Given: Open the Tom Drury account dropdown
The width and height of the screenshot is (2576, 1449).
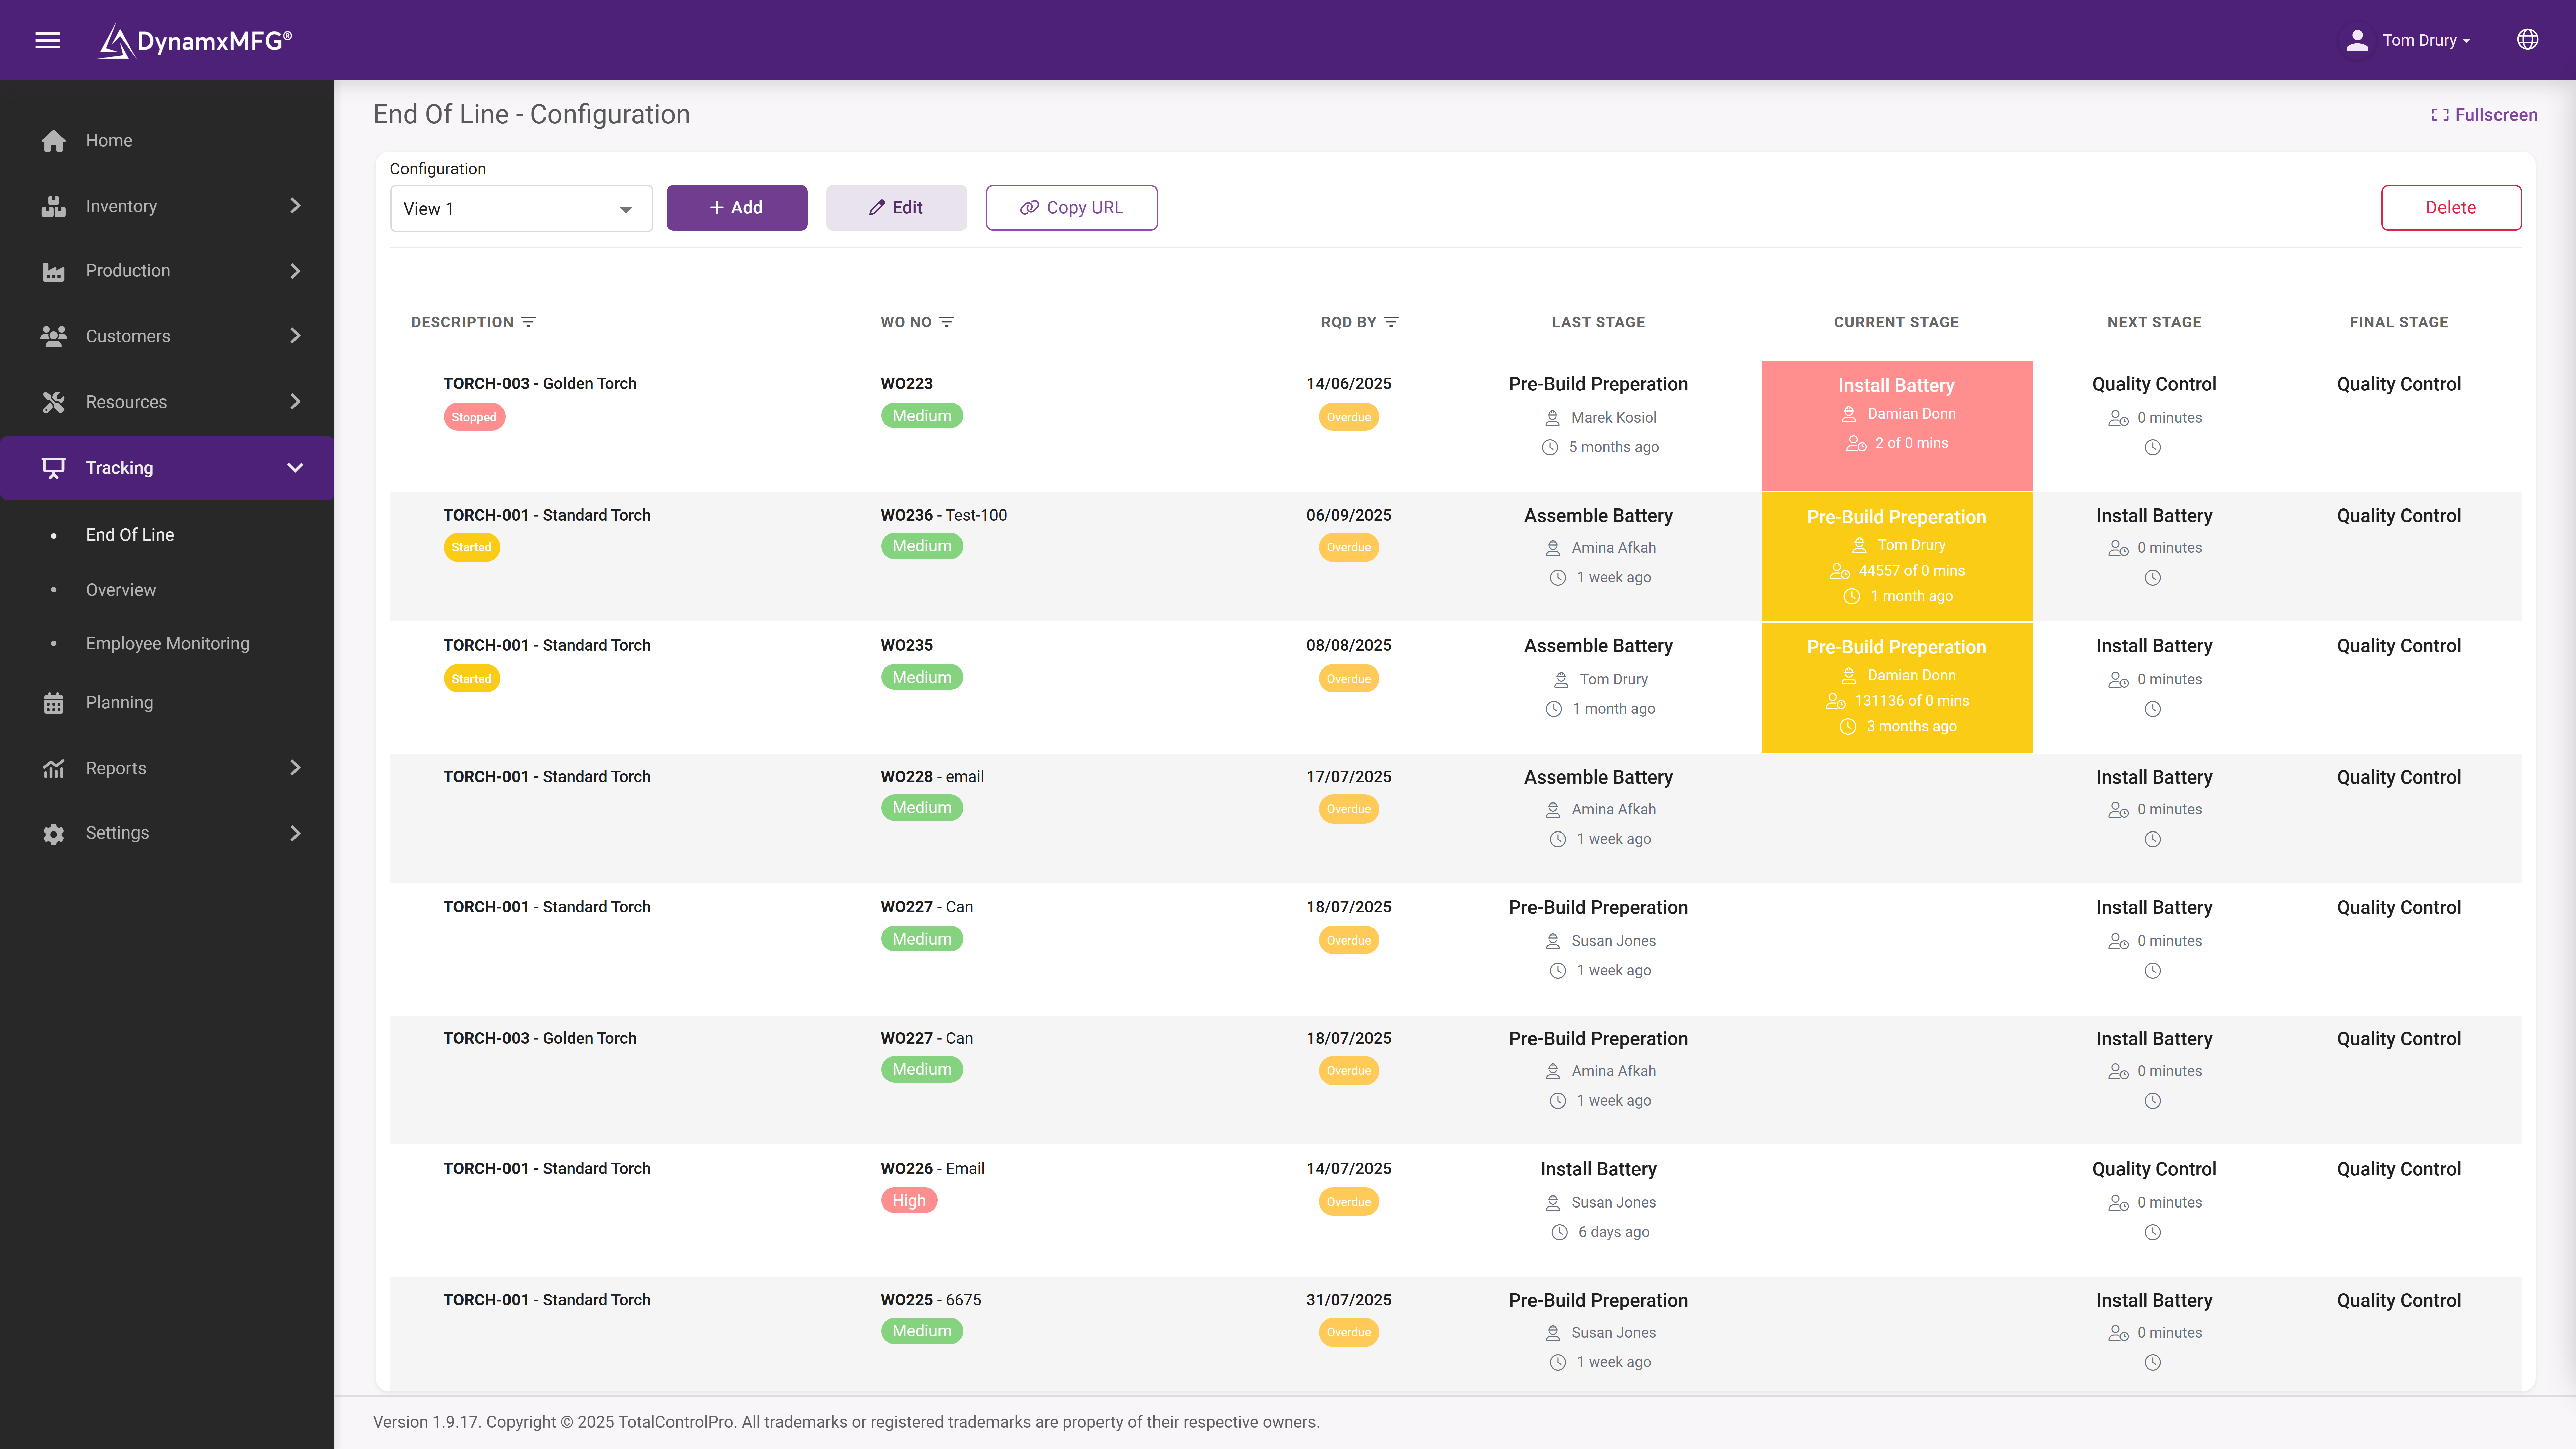Looking at the screenshot, I should 2420,40.
